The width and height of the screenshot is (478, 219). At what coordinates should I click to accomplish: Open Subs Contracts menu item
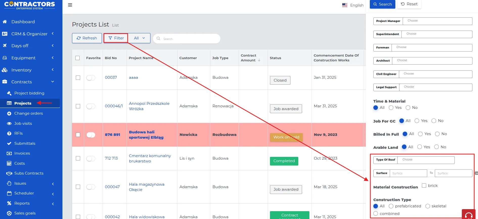29,173
